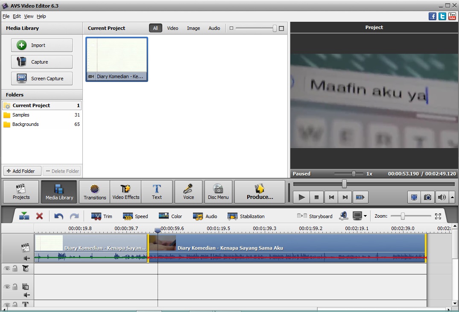Adjust the timeline Zoom slider
459x312 pixels.
pos(403,216)
